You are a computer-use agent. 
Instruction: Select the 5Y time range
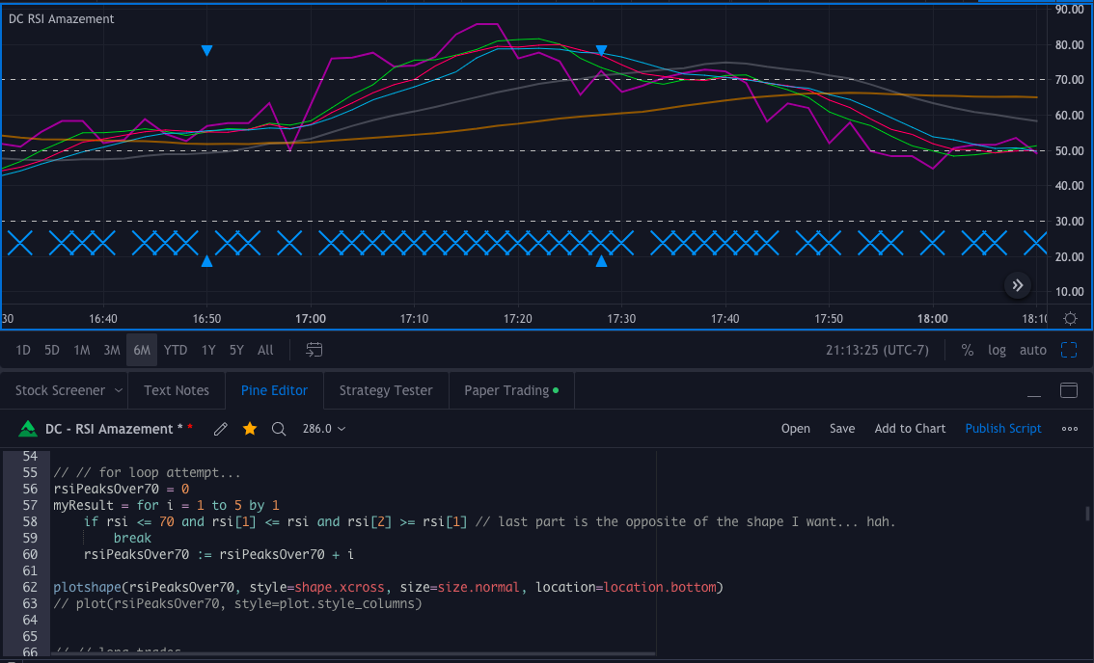click(236, 350)
